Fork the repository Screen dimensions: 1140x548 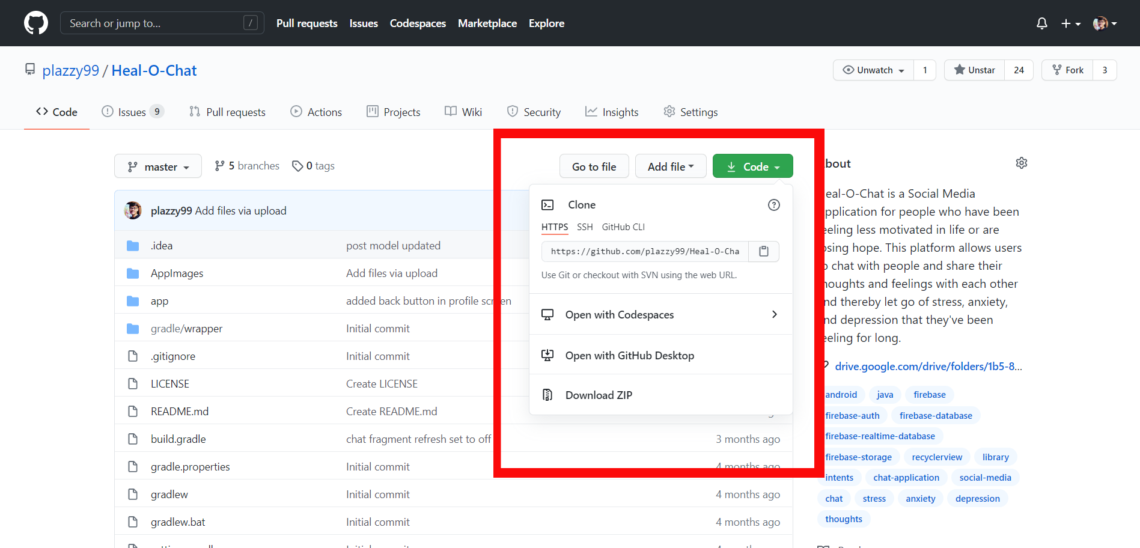(x=1068, y=70)
